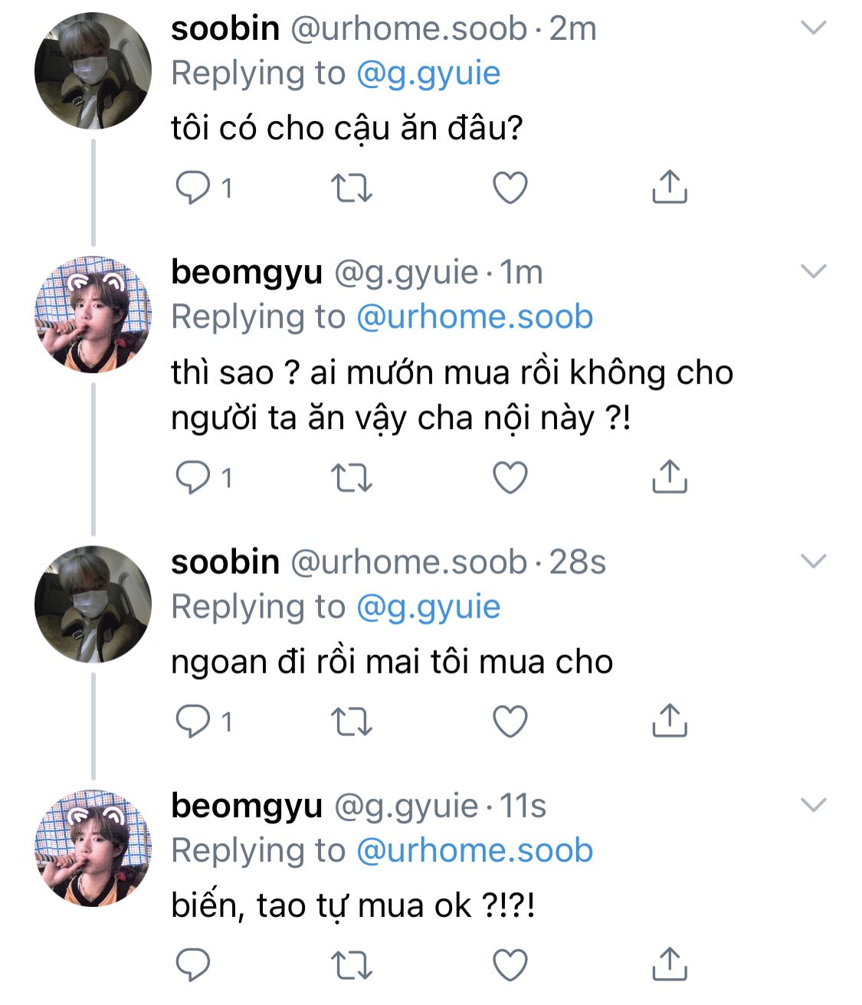Like soobin's "tôi có cho cậu ăn đâu?" tweet

[510, 188]
